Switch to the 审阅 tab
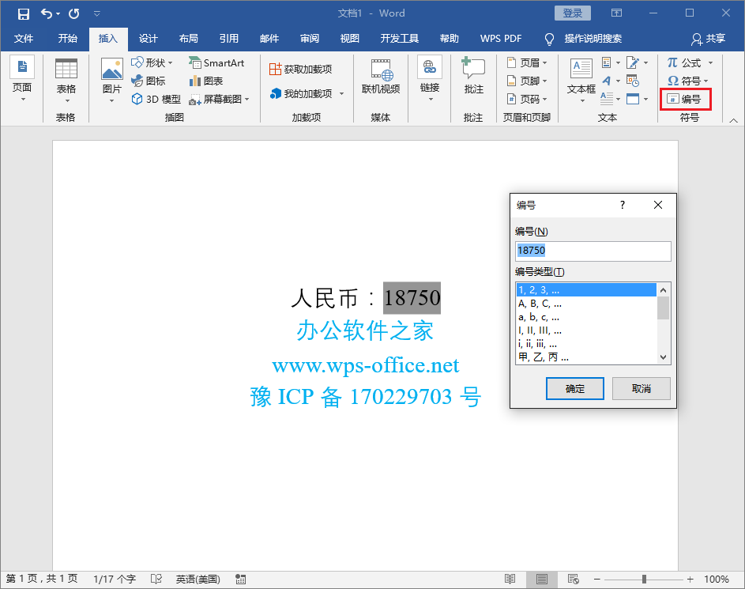Screen dimensions: 745x589 coord(310,39)
